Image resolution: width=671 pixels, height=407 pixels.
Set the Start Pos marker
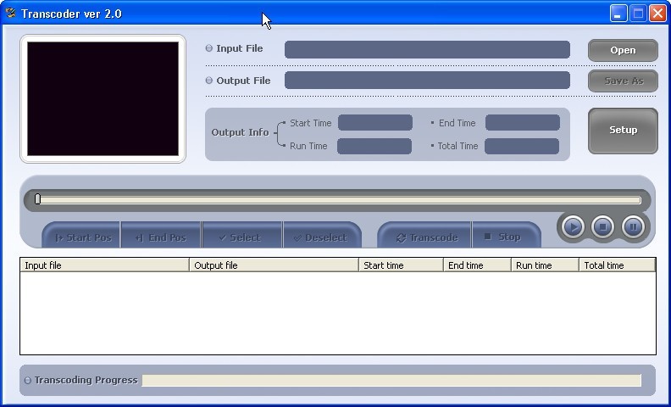82,237
